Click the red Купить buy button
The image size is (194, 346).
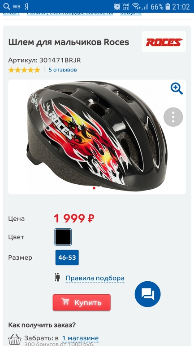(x=82, y=302)
